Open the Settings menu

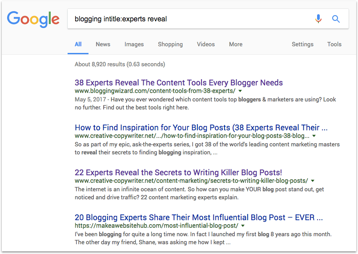pyautogui.click(x=302, y=44)
